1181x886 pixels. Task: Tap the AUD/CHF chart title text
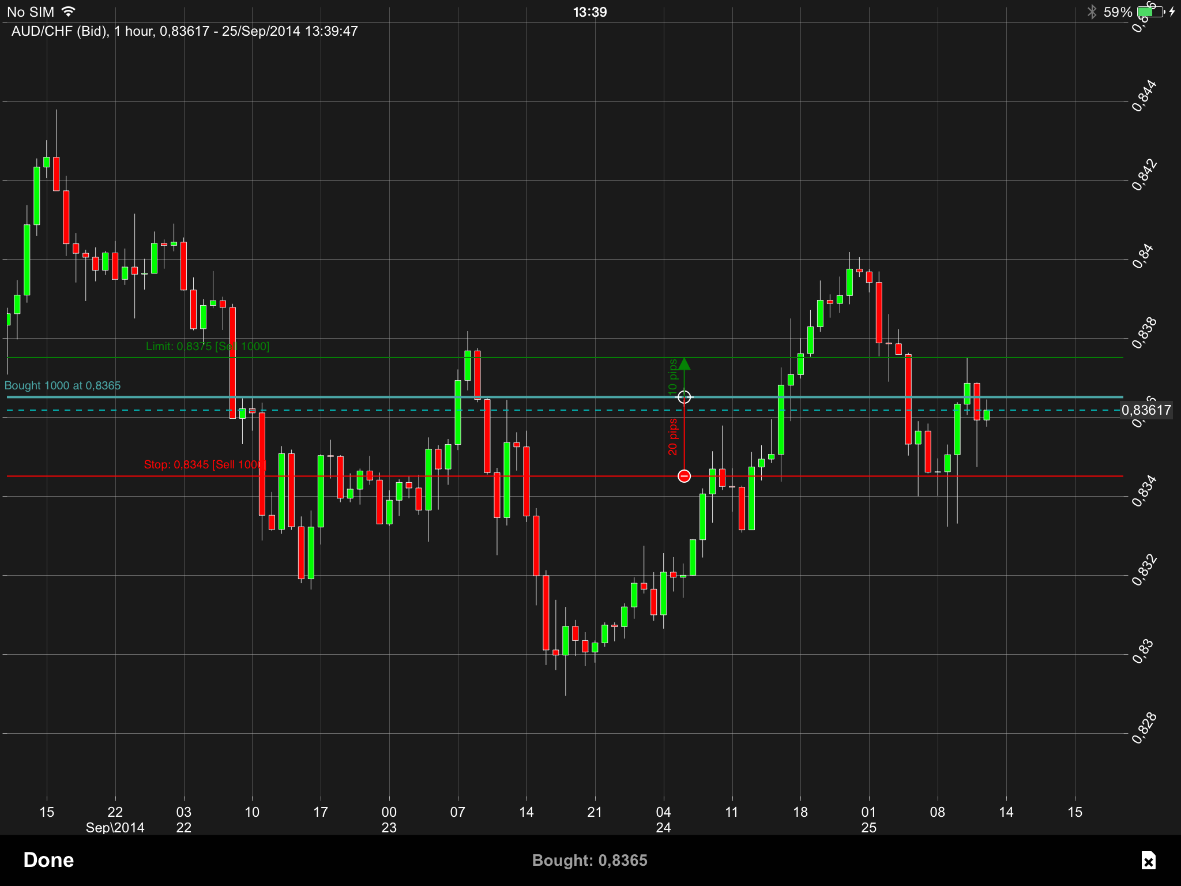click(185, 31)
